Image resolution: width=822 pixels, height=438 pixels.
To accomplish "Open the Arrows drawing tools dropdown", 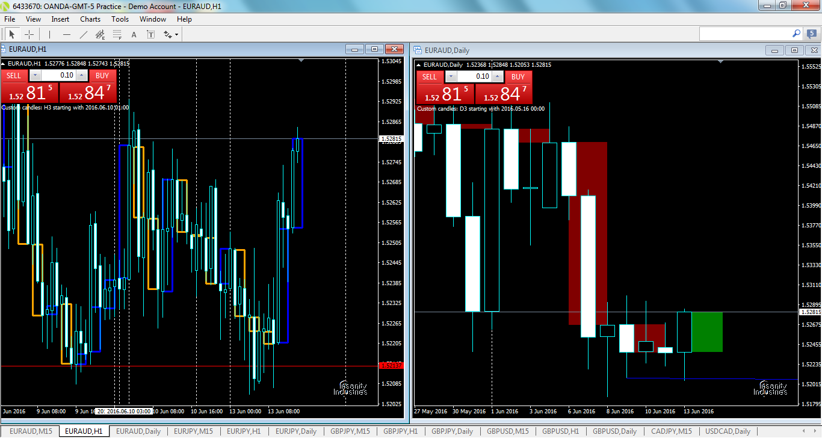I will coord(170,34).
